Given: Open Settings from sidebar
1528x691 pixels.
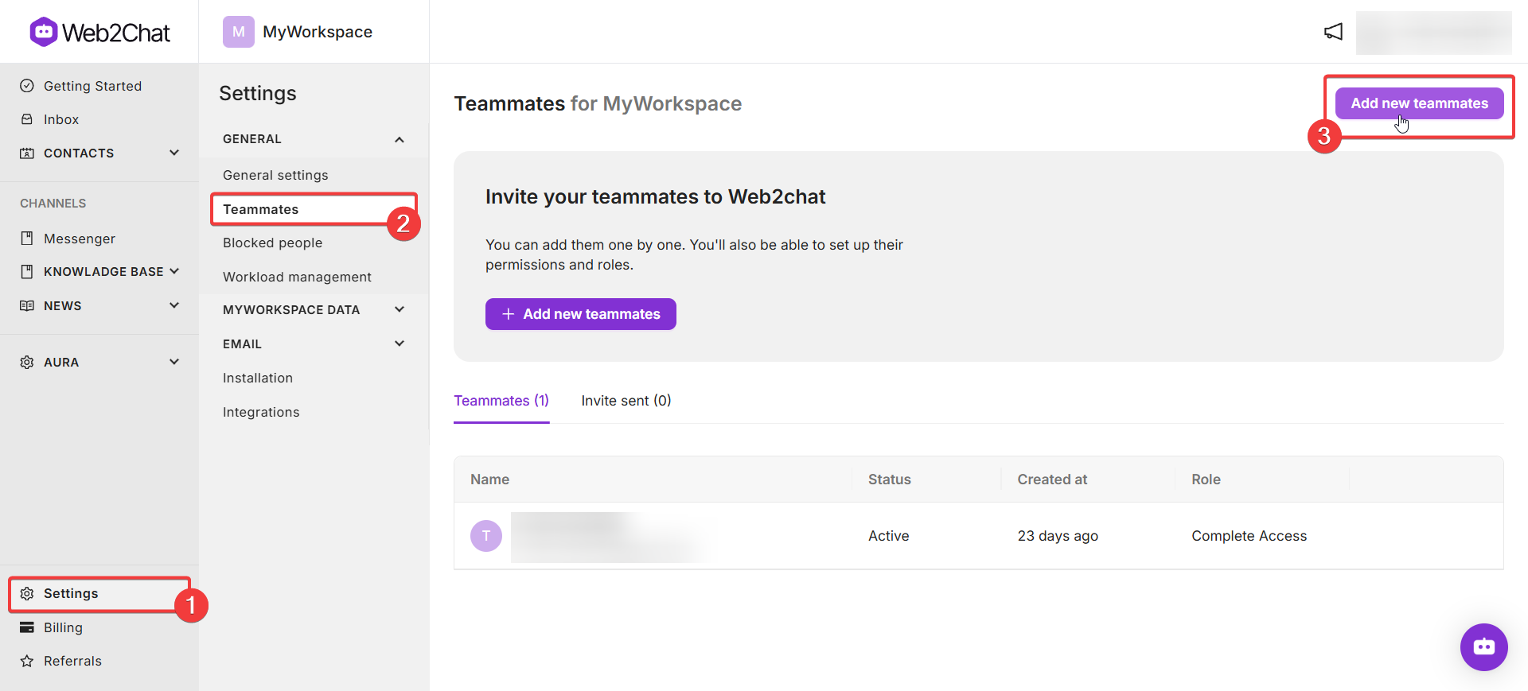Looking at the screenshot, I should 71,594.
